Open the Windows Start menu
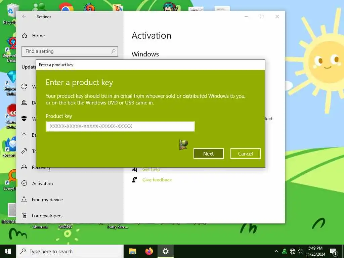This screenshot has height=258, width=344. coord(8,251)
